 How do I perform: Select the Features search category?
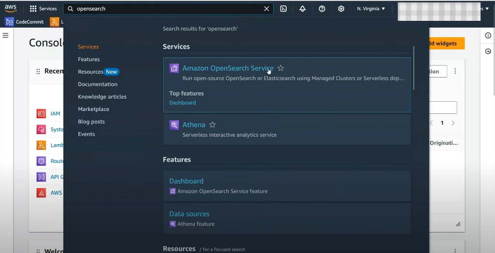point(89,59)
